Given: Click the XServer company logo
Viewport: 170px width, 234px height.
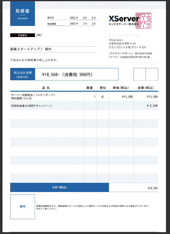Looking at the screenshot, I should 124,20.
